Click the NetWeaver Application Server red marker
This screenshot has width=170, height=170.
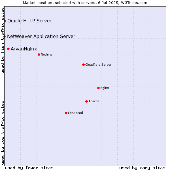pos(5,36)
